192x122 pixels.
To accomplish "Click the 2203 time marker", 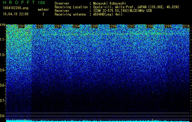I will [58, 26].
